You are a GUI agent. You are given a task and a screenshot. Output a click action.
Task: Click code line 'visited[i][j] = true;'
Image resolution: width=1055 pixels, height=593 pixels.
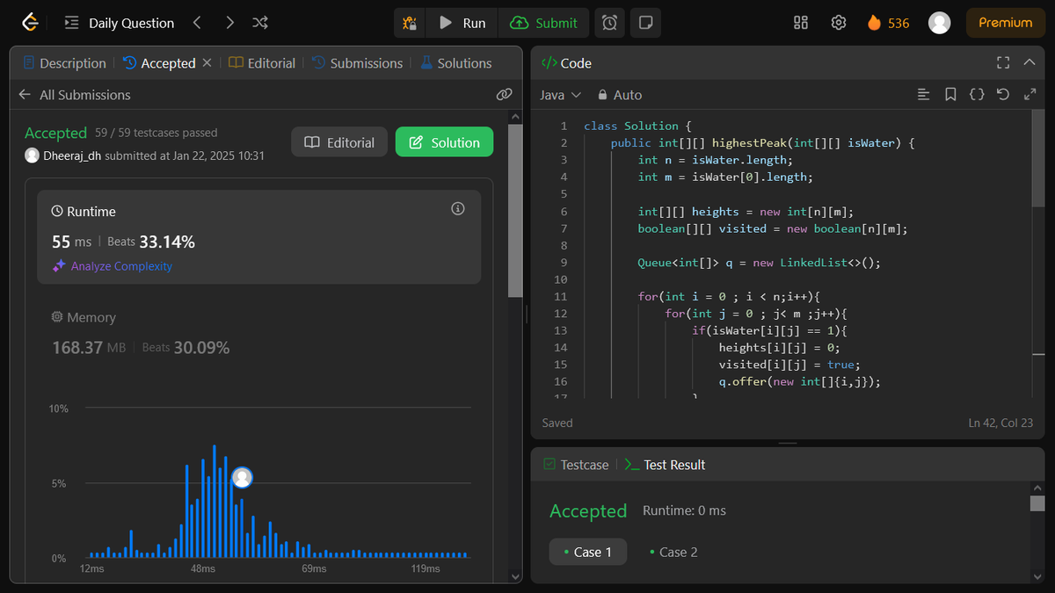click(x=789, y=365)
